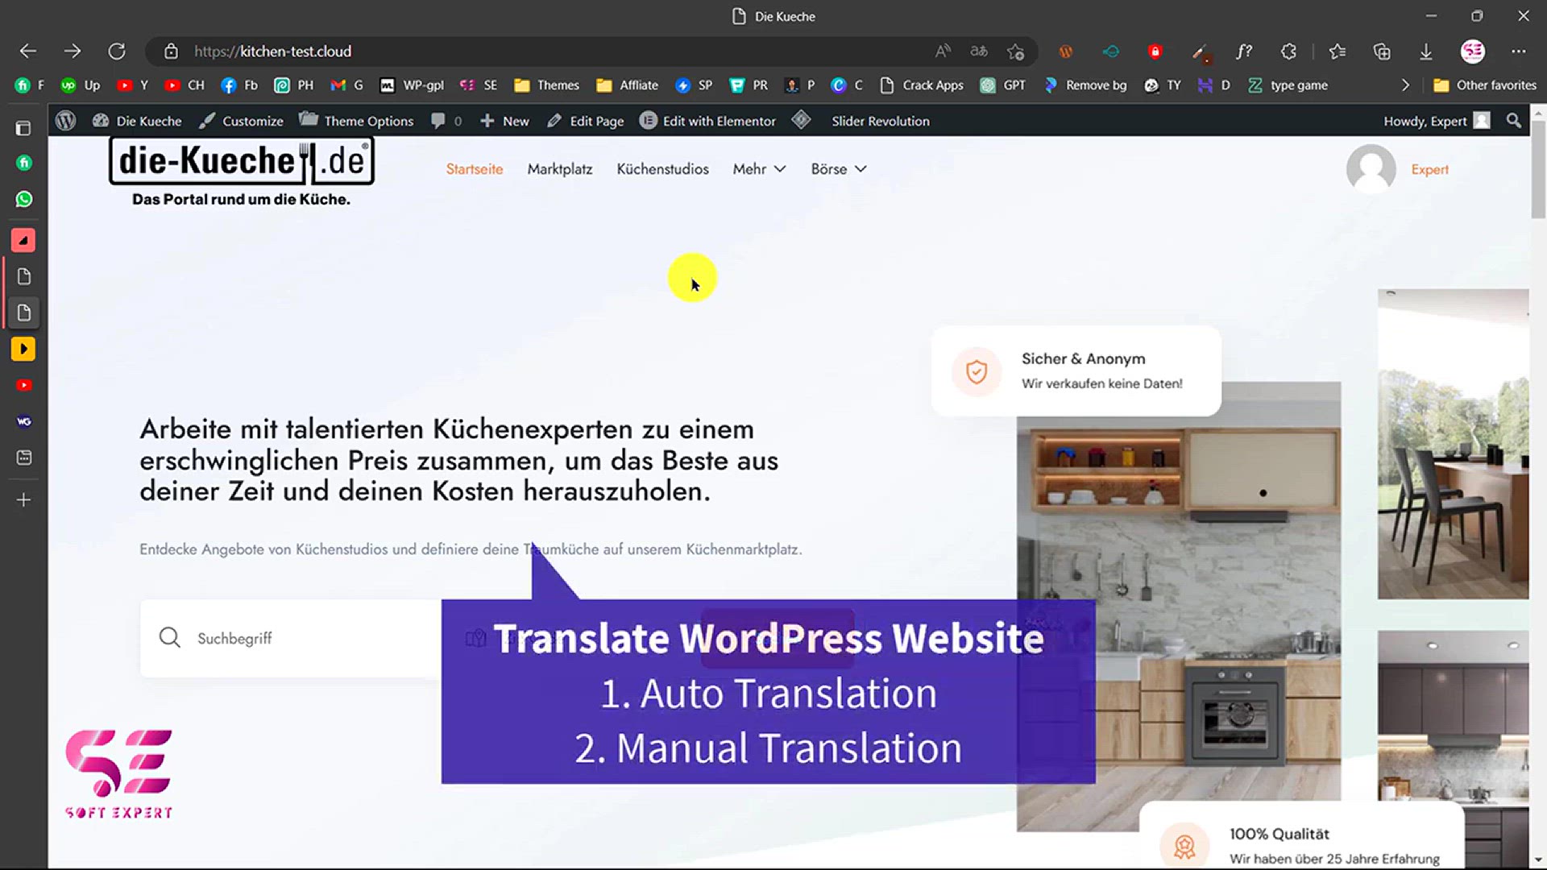The height and width of the screenshot is (870, 1547).
Task: Open WhatsApp in the browser sidebar
Action: pyautogui.click(x=24, y=199)
